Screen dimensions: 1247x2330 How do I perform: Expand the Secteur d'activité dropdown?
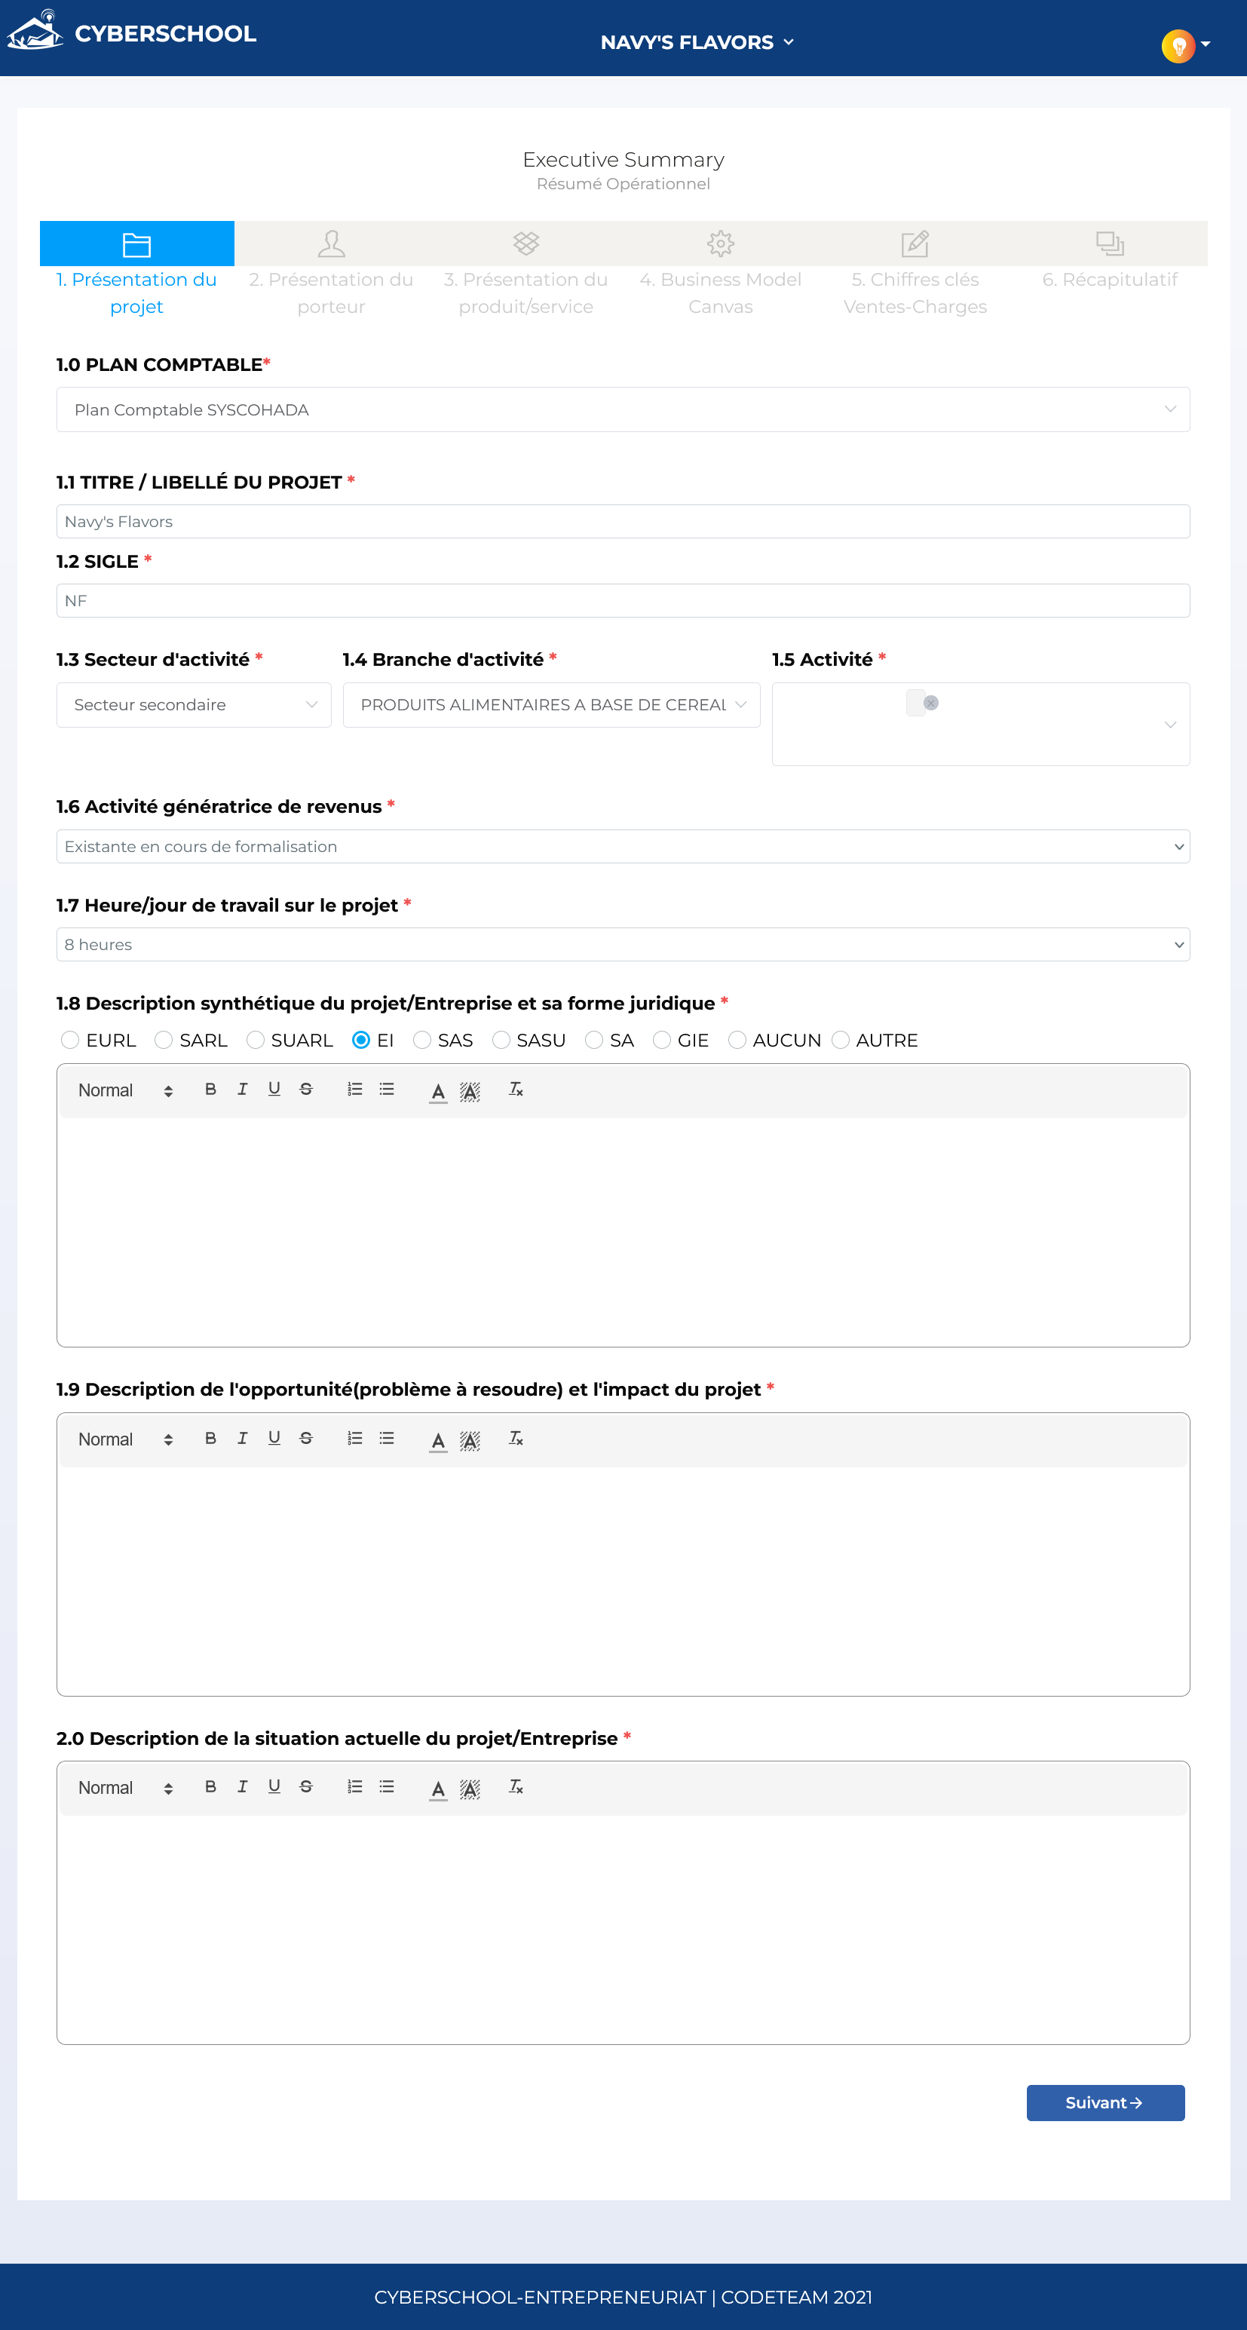pyautogui.click(x=194, y=704)
